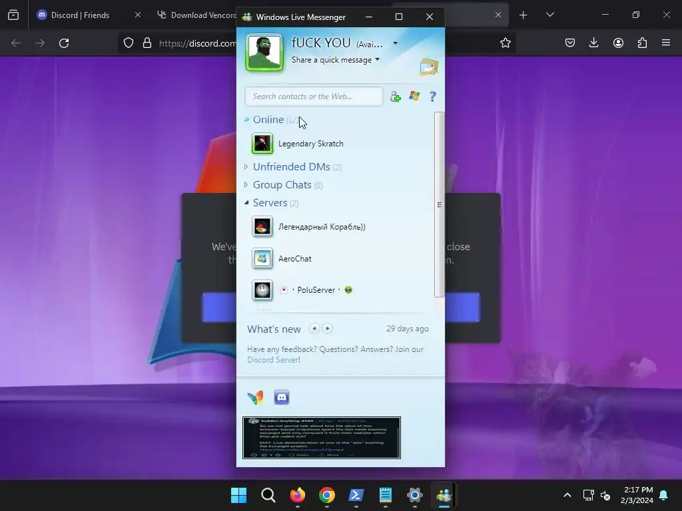Click the notification bell in the tray
Image resolution: width=682 pixels, height=511 pixels.
click(x=664, y=495)
